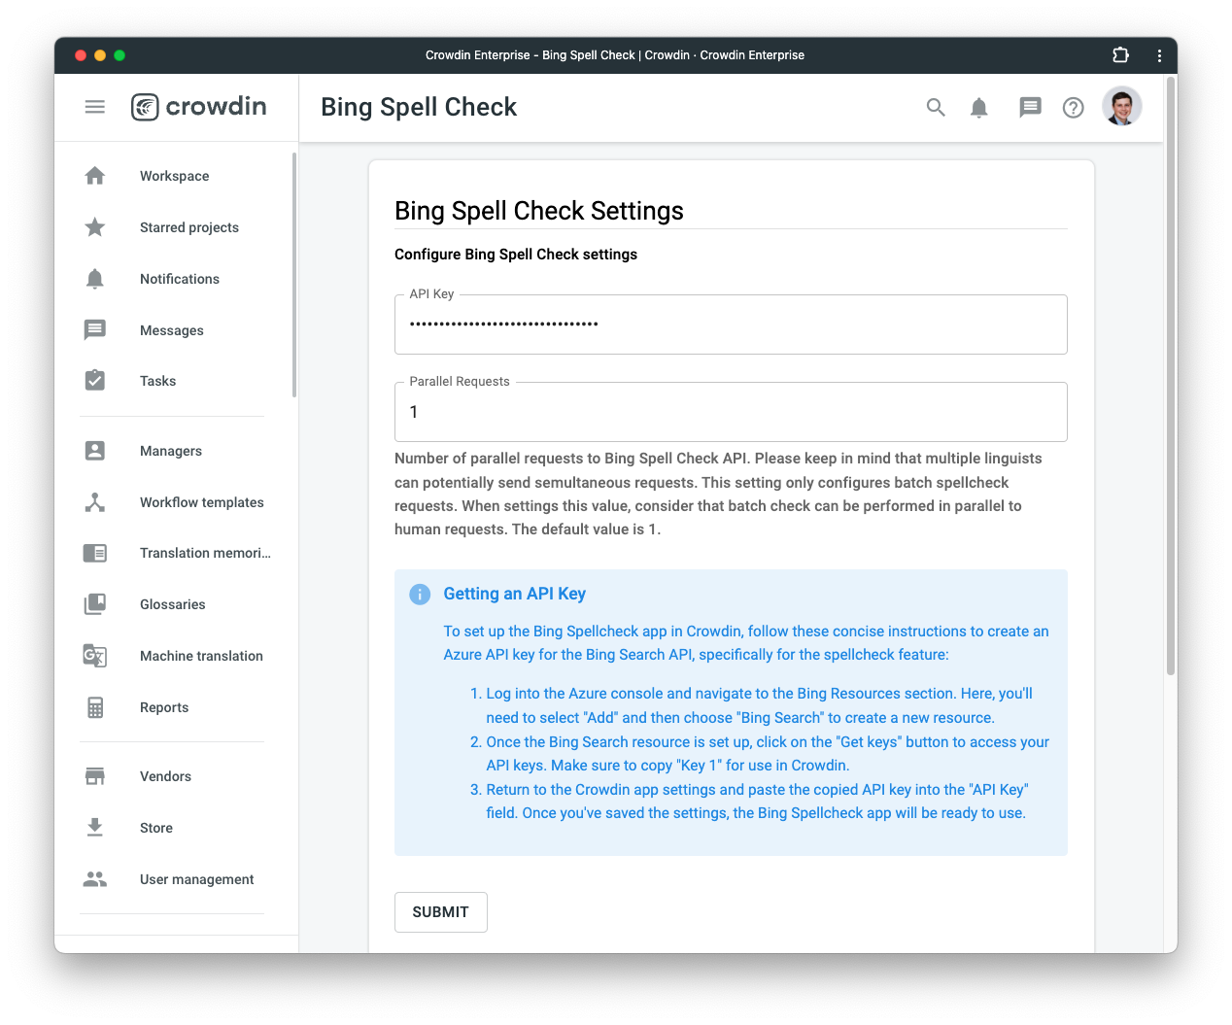The image size is (1232, 1025).
Task: Click the browser extensions puzzle icon
Action: click(x=1120, y=55)
